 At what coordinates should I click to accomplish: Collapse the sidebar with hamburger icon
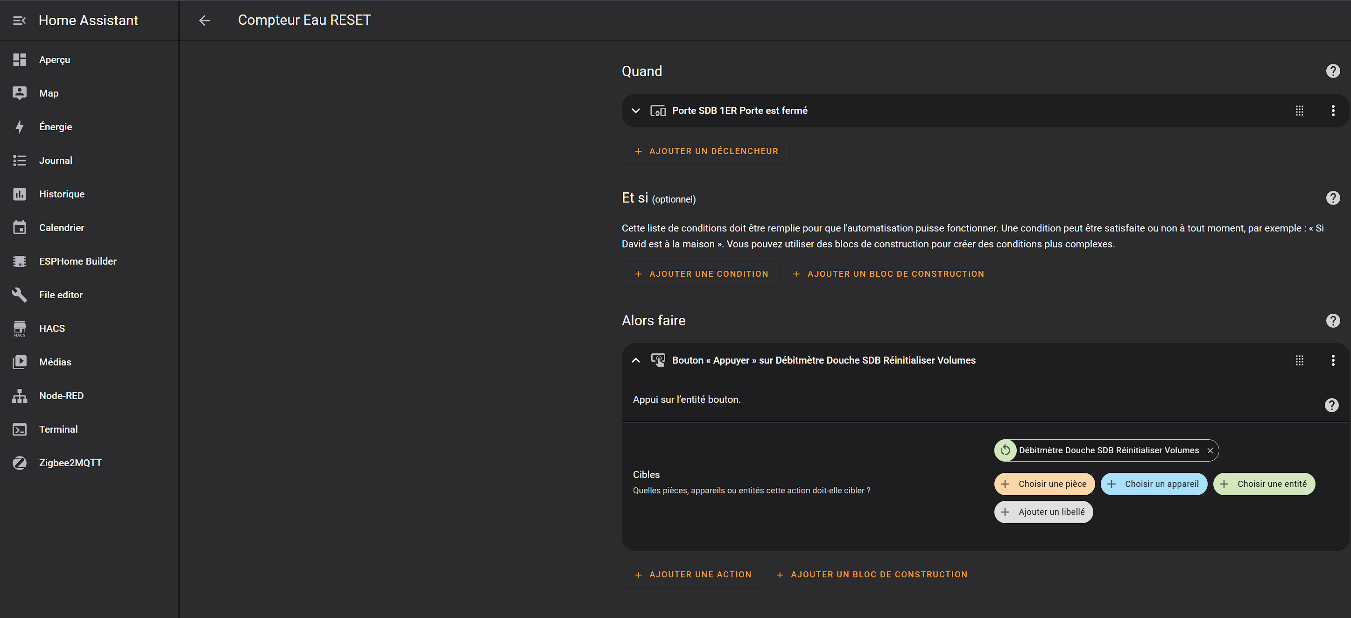[x=20, y=20]
